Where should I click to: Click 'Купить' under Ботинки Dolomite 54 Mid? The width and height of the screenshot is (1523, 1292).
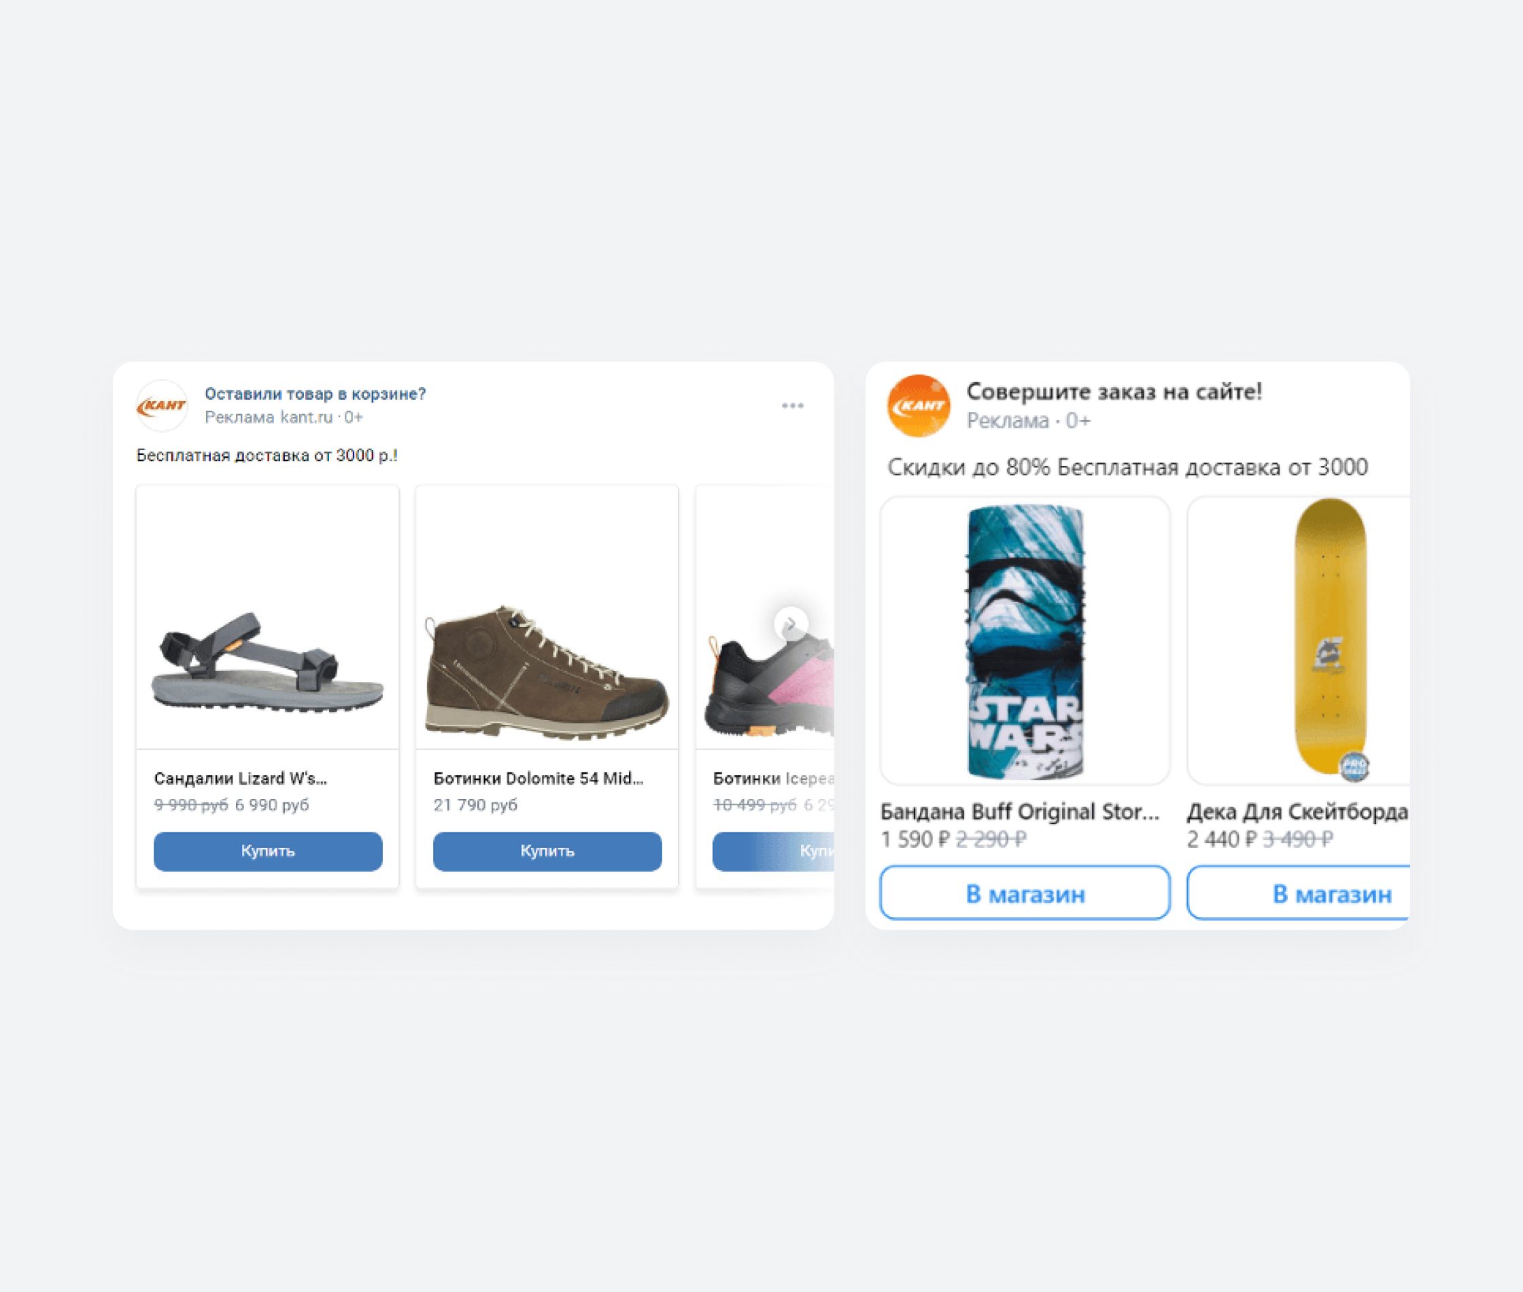point(547,851)
